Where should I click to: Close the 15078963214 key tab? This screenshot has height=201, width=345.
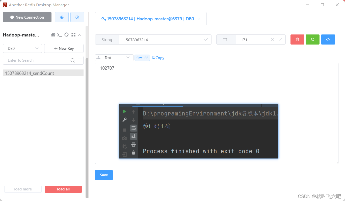(x=199, y=19)
